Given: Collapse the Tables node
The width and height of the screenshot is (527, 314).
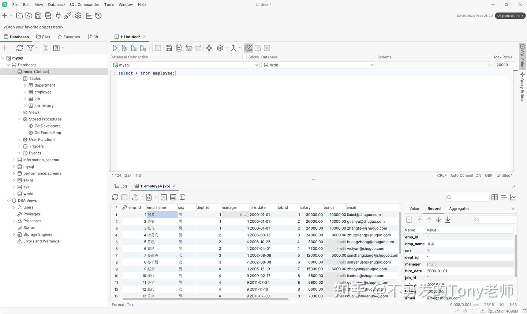Looking at the screenshot, I should [x=19, y=78].
